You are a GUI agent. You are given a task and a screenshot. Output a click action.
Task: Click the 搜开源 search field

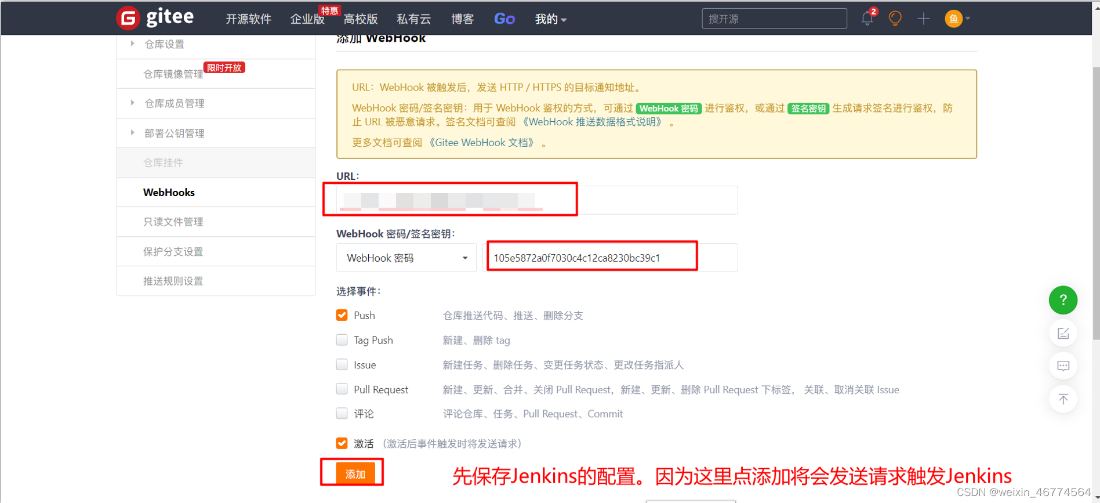pos(774,19)
